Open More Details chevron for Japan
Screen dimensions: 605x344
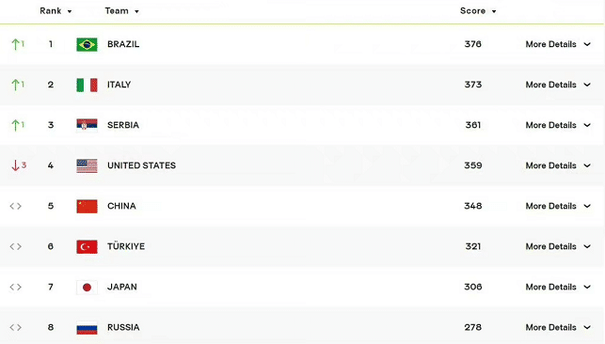click(x=587, y=287)
